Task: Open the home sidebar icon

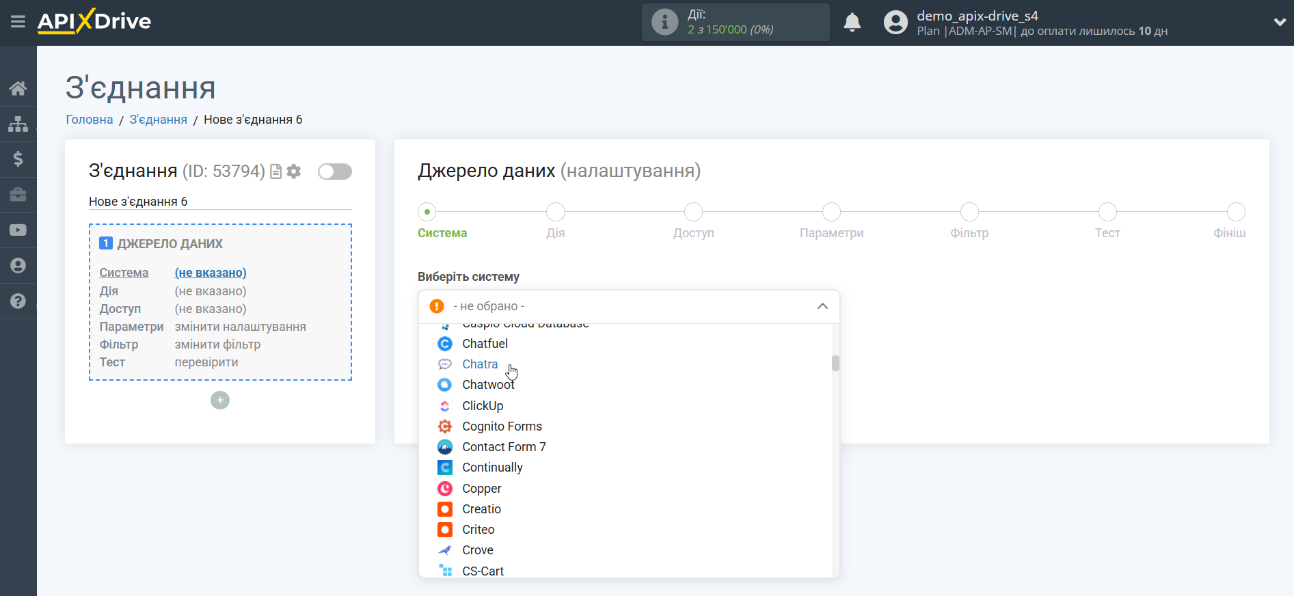Action: (18, 88)
